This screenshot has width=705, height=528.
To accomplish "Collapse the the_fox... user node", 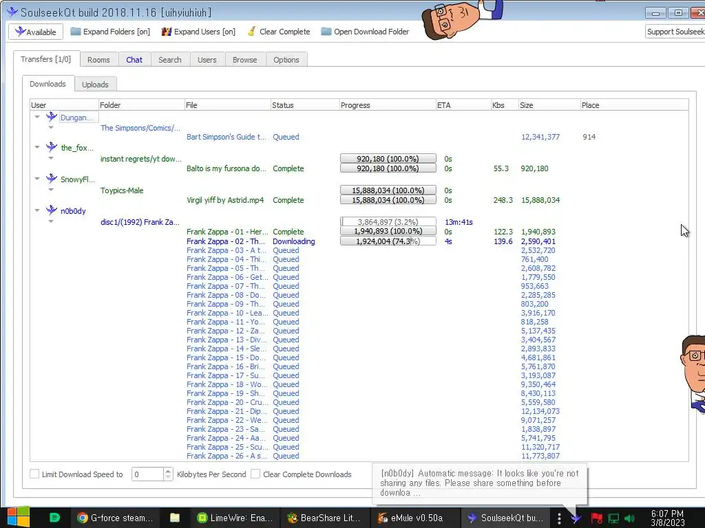I will (x=37, y=147).
